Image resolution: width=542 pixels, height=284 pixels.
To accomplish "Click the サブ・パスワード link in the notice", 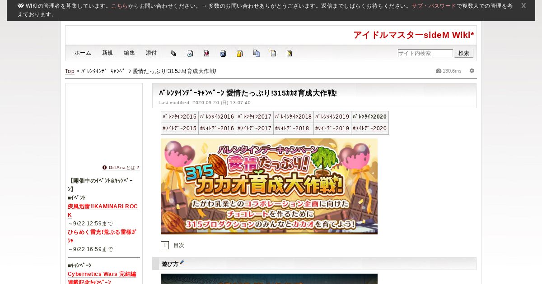I will [434, 6].
